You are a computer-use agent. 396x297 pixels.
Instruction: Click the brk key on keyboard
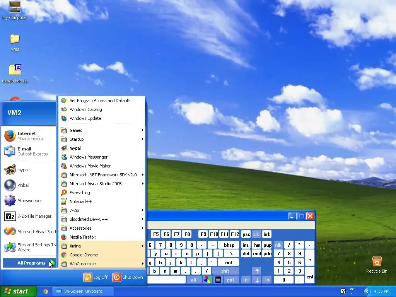[267, 234]
